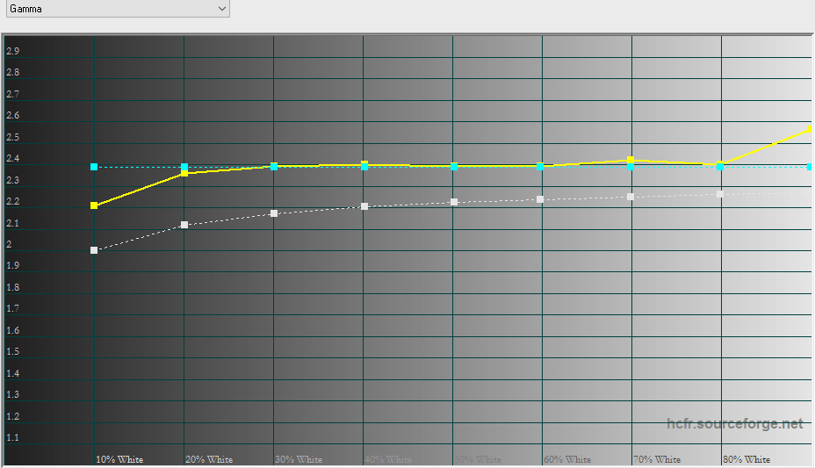Click the white dashed point at 60% White
Viewport: 815px width, 468px height.
(x=540, y=199)
